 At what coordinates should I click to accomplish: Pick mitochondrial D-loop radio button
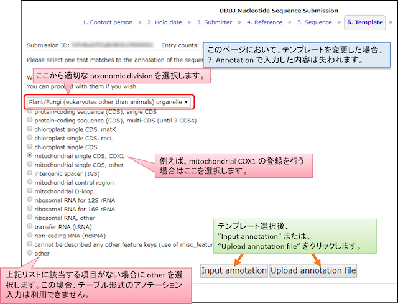pyautogui.click(x=30, y=191)
